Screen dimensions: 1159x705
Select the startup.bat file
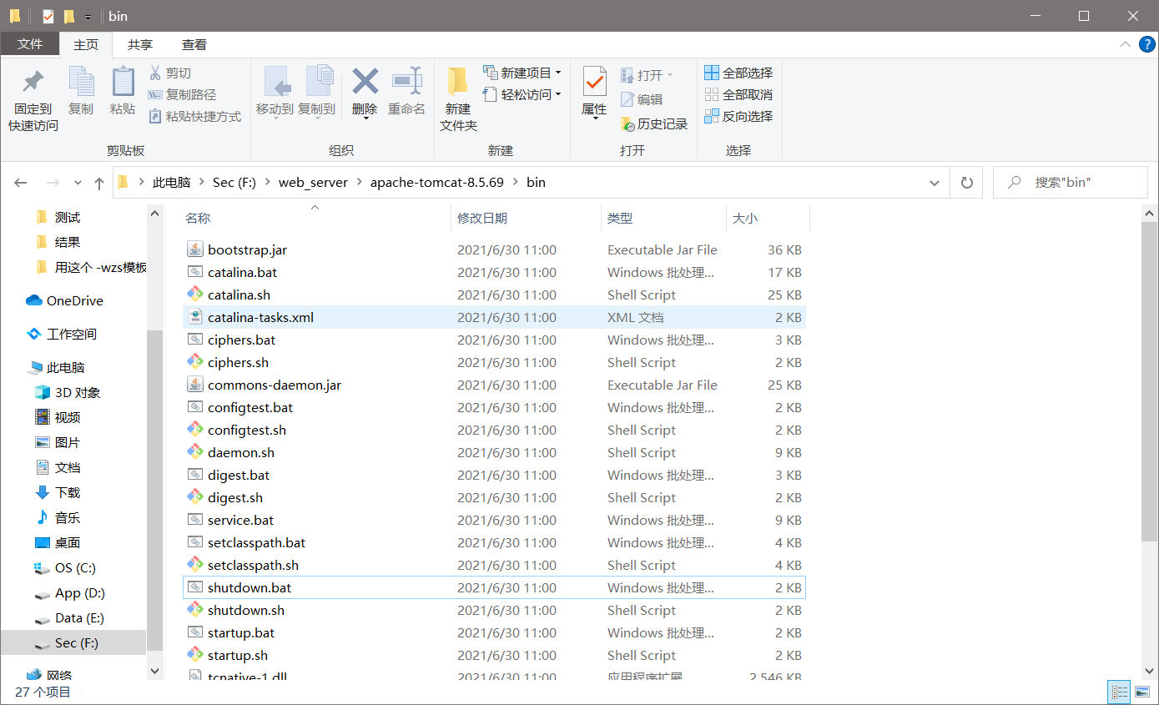click(x=494, y=632)
